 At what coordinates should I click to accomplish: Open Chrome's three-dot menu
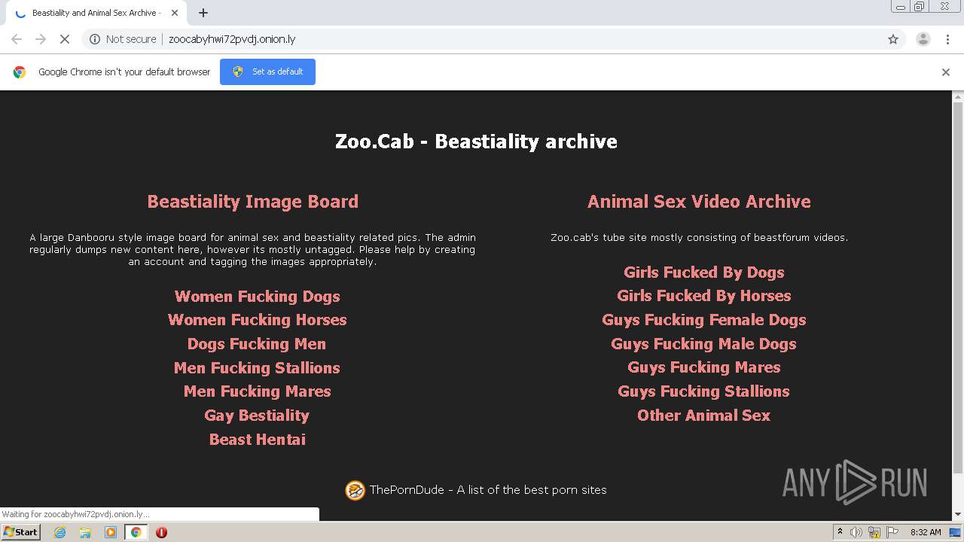tap(947, 39)
